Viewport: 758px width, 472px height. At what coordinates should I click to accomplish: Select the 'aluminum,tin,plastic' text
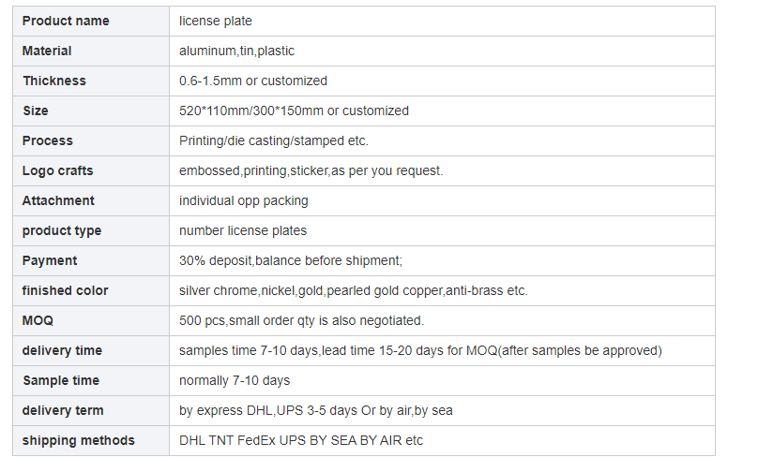236,52
